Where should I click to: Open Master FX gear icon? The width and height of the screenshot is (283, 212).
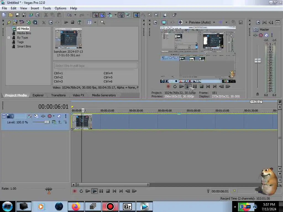point(261,35)
